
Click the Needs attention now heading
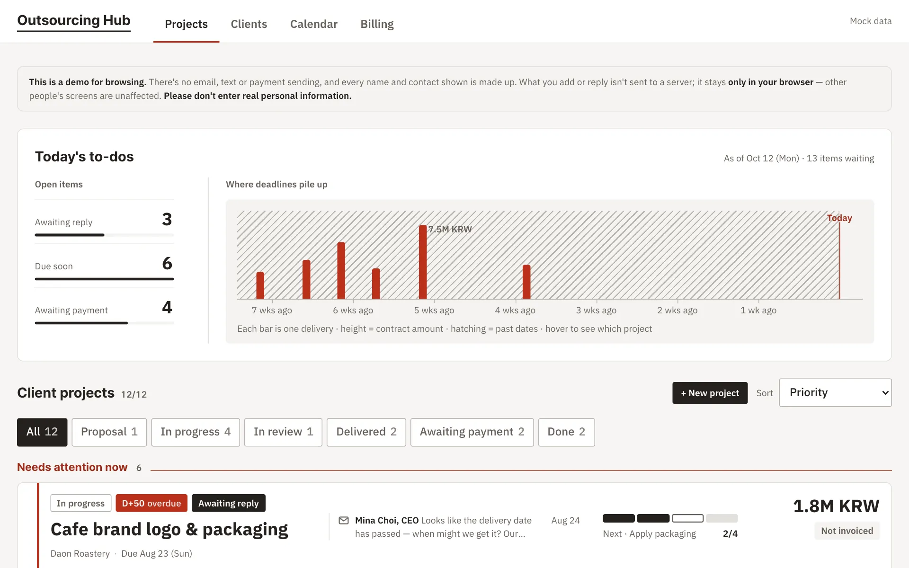pyautogui.click(x=72, y=467)
